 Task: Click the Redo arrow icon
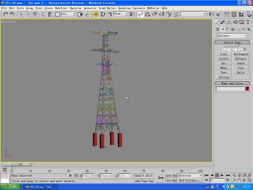[12, 14]
